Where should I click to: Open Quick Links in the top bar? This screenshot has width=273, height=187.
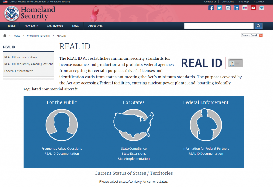[x=228, y=2]
